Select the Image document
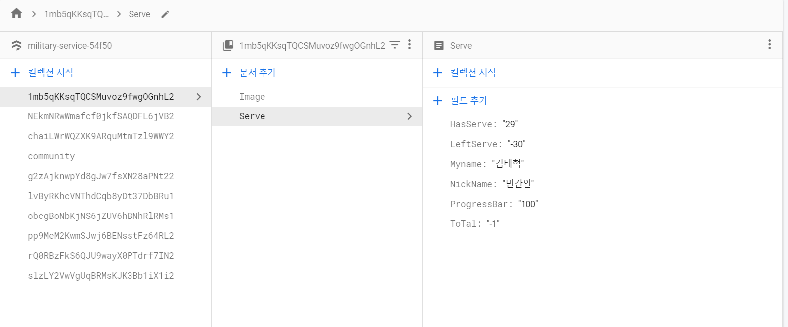Viewport: 788px width, 327px height. (252, 97)
